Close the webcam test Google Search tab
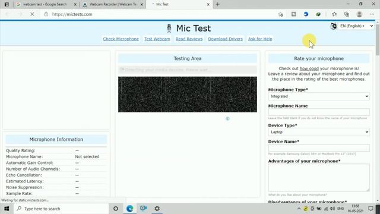 (75, 4)
